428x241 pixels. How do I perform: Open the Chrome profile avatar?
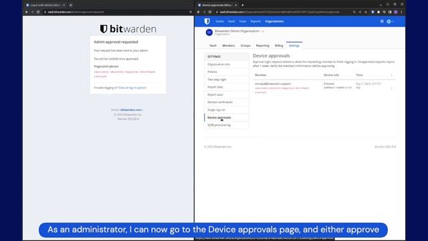(395, 12)
